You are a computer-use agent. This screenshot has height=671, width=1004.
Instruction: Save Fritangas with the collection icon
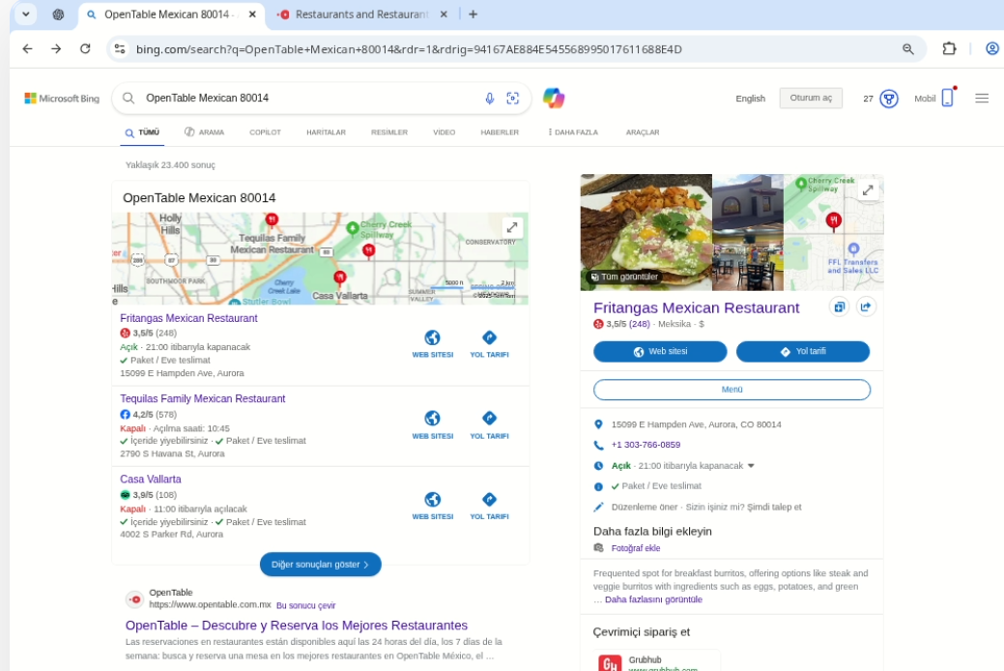pos(839,307)
